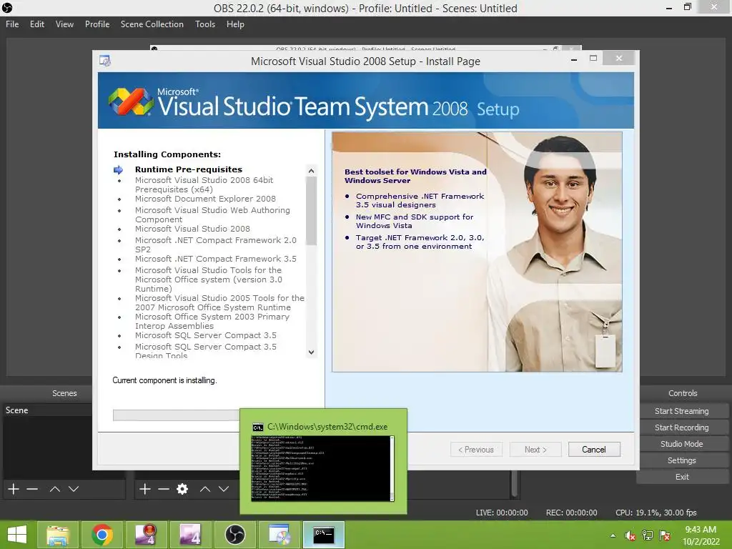Select Microsoft Visual Studio 2008 item
The image size is (732, 549).
coord(192,229)
